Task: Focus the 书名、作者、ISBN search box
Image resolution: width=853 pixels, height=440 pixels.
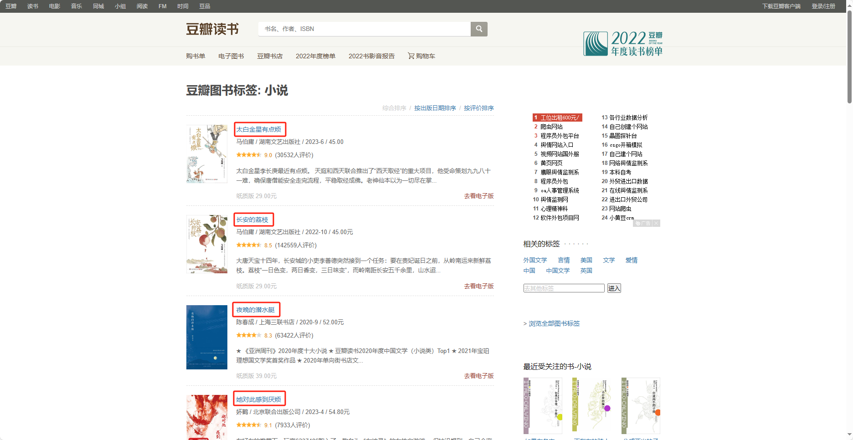Action: [365, 29]
